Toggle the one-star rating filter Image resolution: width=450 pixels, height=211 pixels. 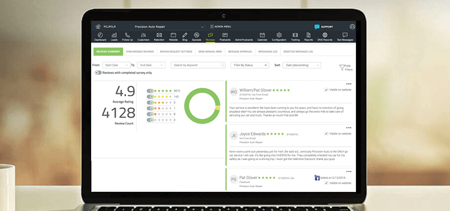150,114
